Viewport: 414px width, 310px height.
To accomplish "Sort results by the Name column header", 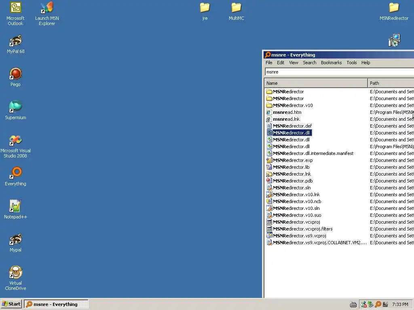I will (x=316, y=83).
